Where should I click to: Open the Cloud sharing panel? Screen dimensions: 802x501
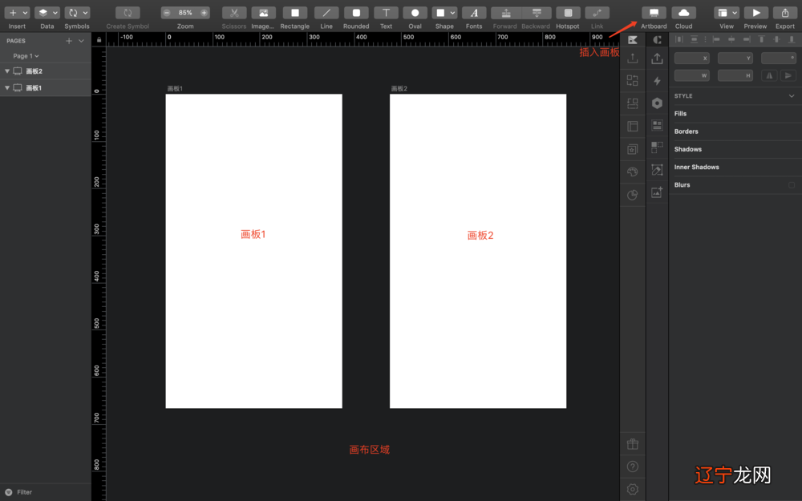(683, 13)
